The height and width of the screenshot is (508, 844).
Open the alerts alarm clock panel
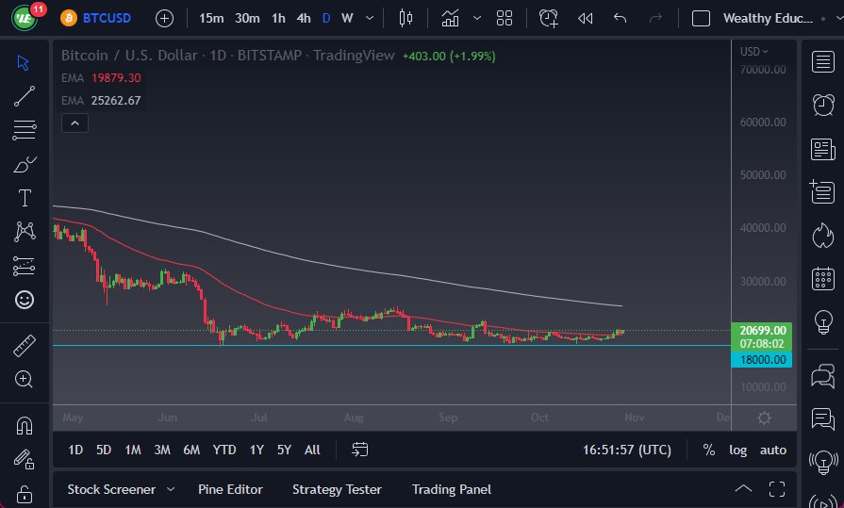[x=822, y=104]
